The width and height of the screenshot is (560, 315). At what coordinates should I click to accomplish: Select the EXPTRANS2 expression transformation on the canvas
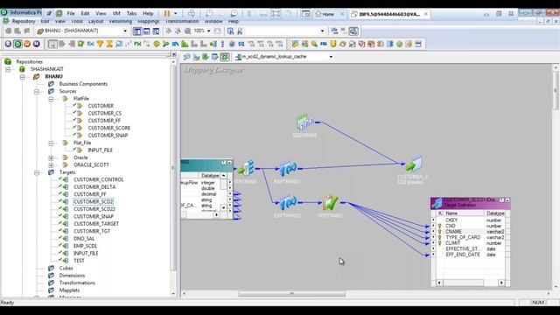[x=288, y=202]
